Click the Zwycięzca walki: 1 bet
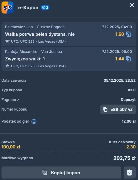 [25, 59]
